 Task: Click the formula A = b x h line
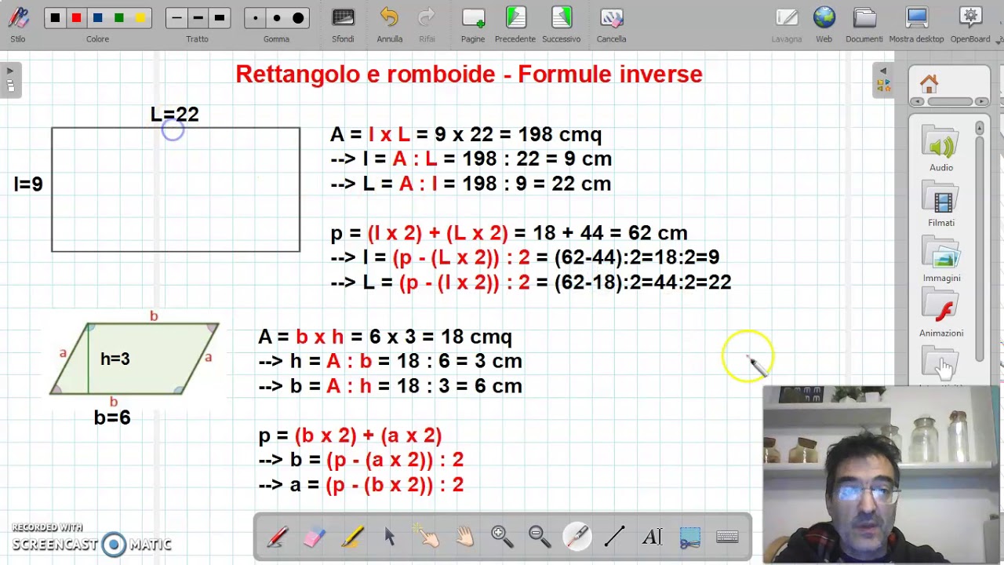[x=384, y=337]
